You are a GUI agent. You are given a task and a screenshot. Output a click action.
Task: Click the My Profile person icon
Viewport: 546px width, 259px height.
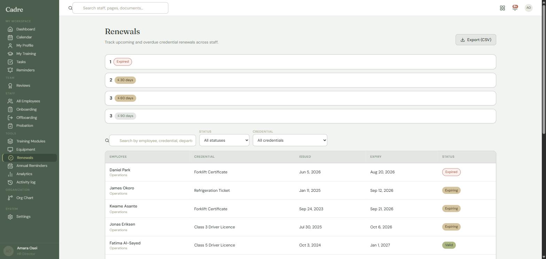point(10,46)
